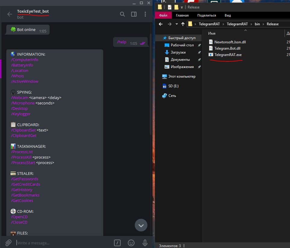This screenshot has width=290, height=248.
Task: Click the /CloseCD command link
Action: click(x=19, y=222)
